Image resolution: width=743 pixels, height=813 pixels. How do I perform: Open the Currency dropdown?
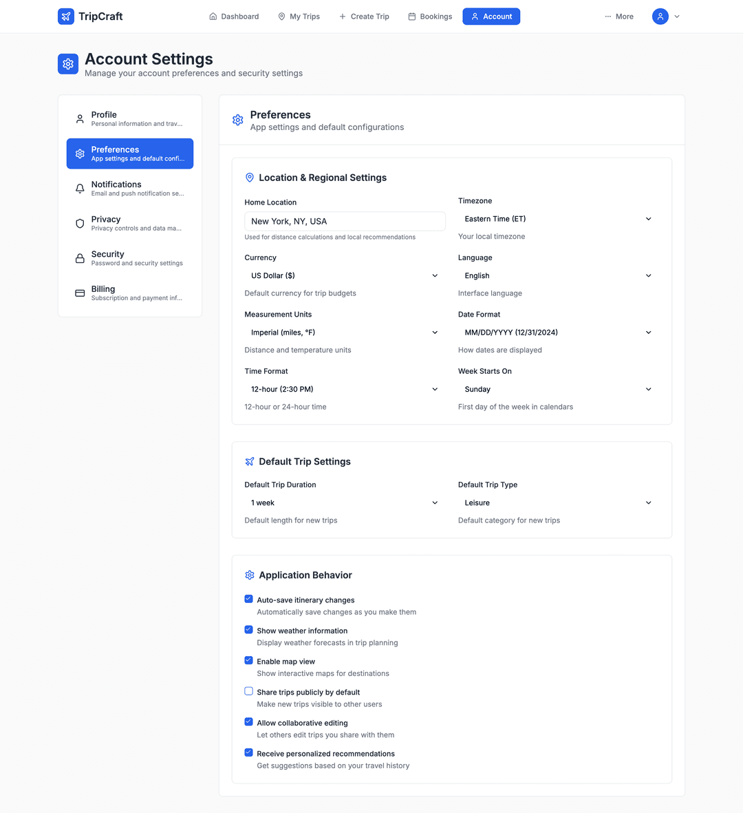point(345,275)
